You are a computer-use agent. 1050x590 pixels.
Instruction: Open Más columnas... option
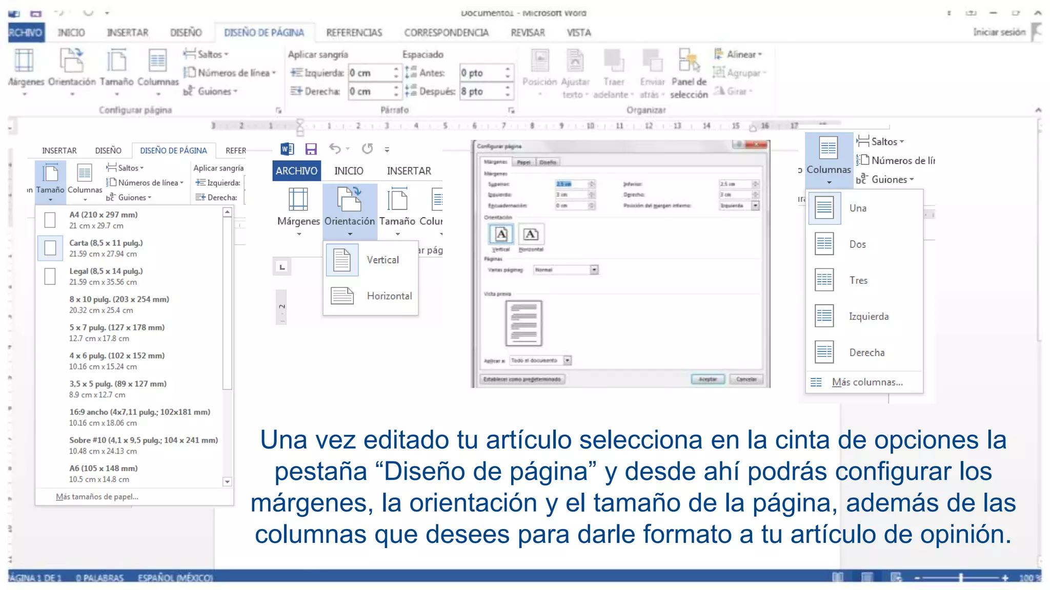click(864, 382)
